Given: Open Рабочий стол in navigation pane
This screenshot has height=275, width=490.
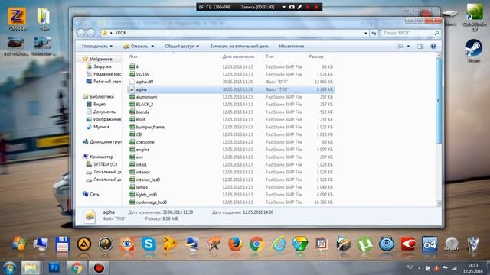Looking at the screenshot, I should 107,82.
